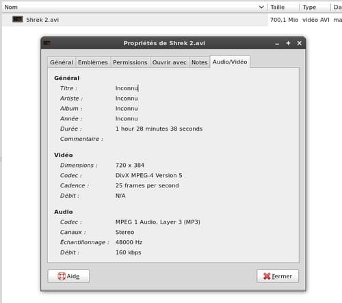Switch to the Permissions tab
Image resolution: width=342 pixels, height=303 pixels.
point(130,62)
